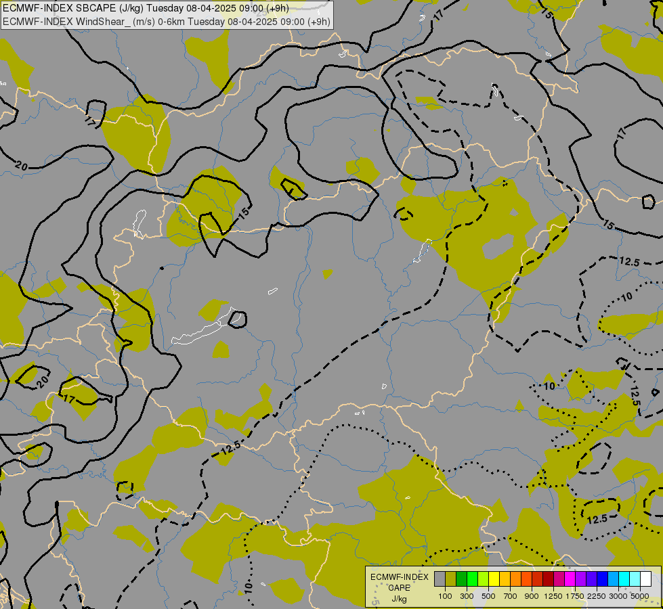
Task: Pick the dark maroon swatch before 1250
Action: click(549, 579)
